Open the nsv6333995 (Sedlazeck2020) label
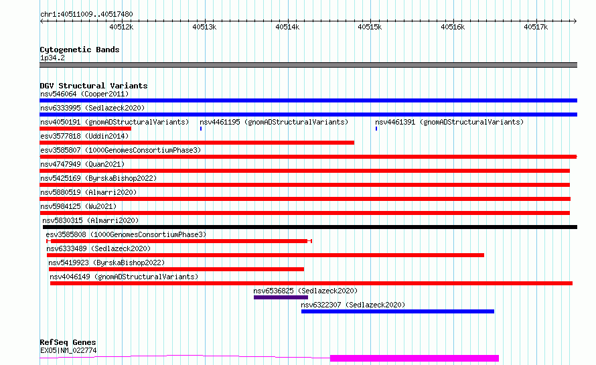Viewport: 596px width, 365px height. point(92,108)
